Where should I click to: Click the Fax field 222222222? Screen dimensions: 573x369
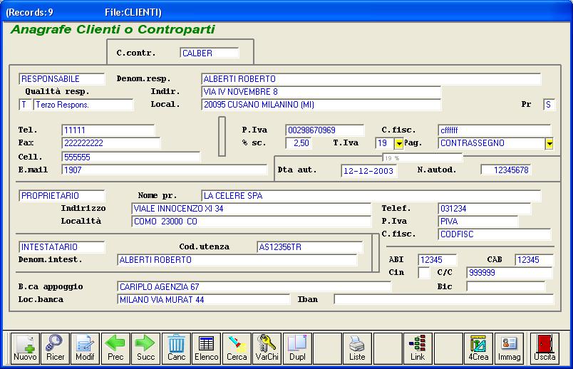tap(111, 143)
